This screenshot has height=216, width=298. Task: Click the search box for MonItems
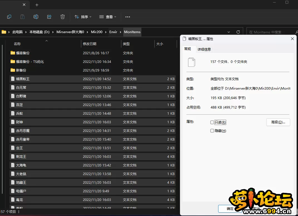(272, 32)
